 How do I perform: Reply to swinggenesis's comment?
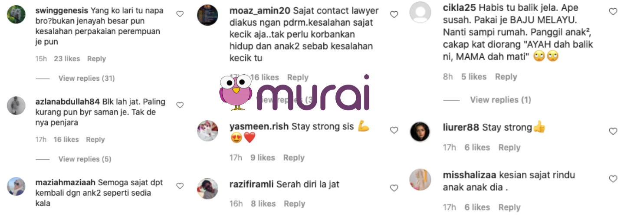click(x=96, y=59)
